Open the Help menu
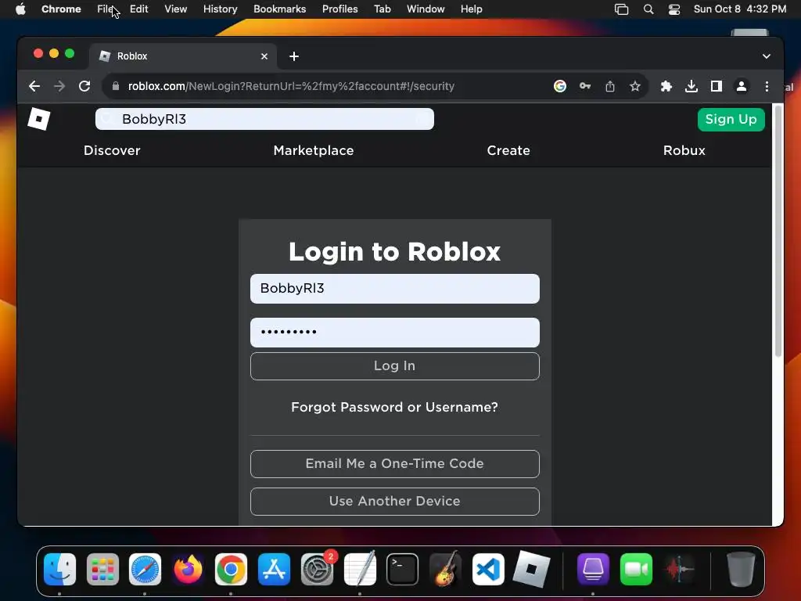The width and height of the screenshot is (801, 601). point(471,9)
